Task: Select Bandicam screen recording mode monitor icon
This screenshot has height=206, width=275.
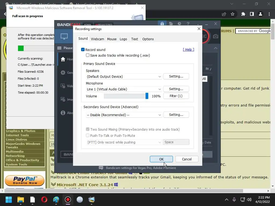Action: click(64, 36)
